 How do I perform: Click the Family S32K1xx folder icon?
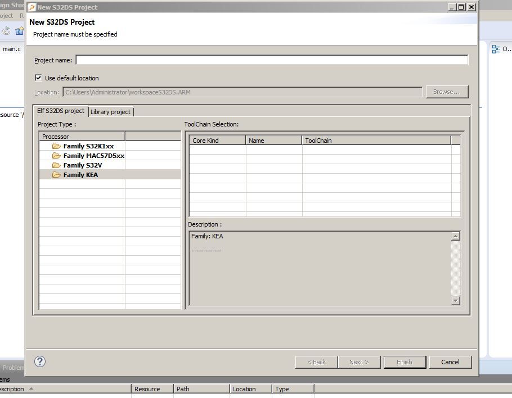(56, 146)
